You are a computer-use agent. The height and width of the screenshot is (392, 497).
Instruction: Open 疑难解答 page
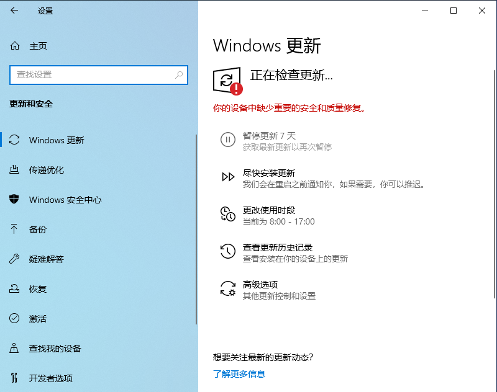(x=98, y=259)
